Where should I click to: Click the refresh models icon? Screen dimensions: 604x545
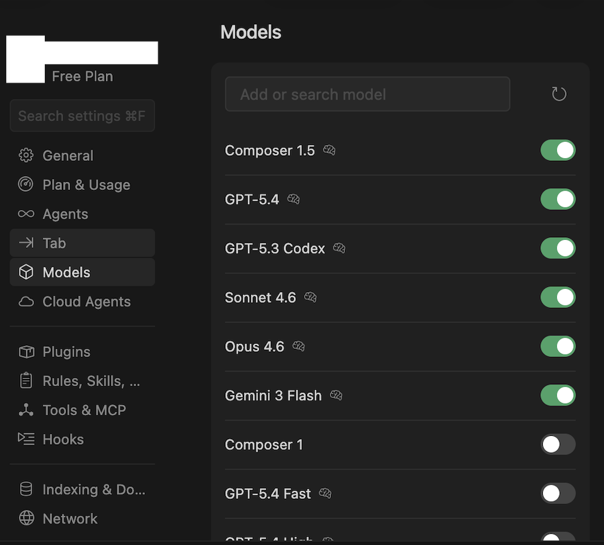point(559,94)
